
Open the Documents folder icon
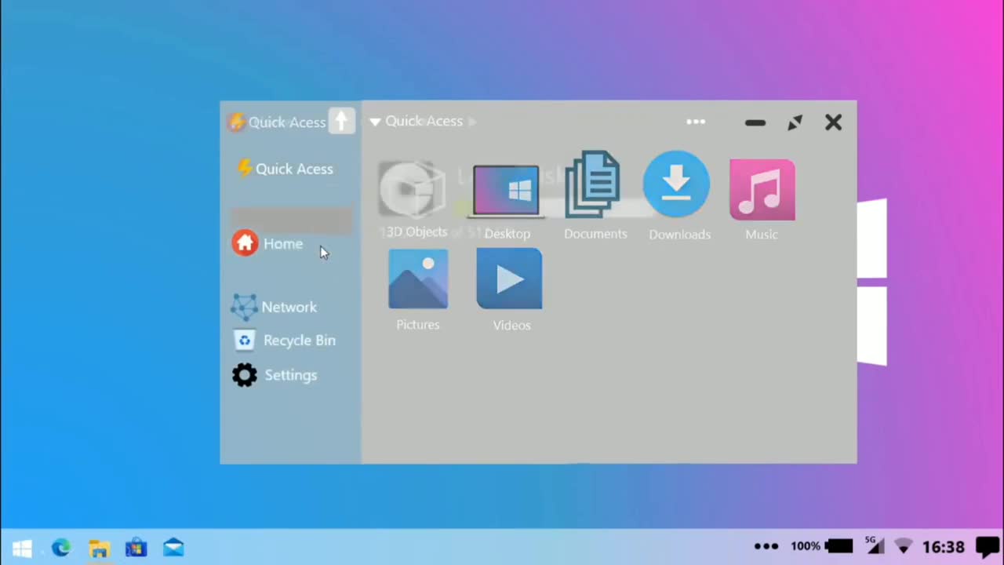[x=592, y=185]
